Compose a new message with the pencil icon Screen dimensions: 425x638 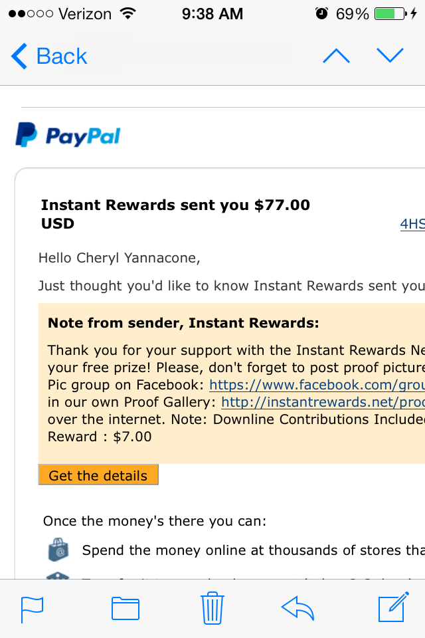393,607
